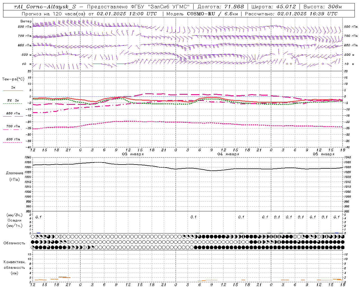
Task: Click the dashed line sample under 850 гПа legend
Action: (13, 116)
